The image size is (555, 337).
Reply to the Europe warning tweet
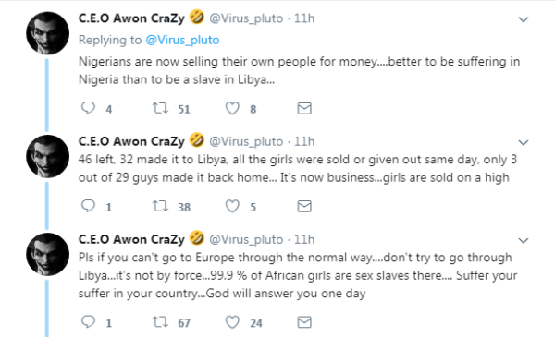click(88, 322)
